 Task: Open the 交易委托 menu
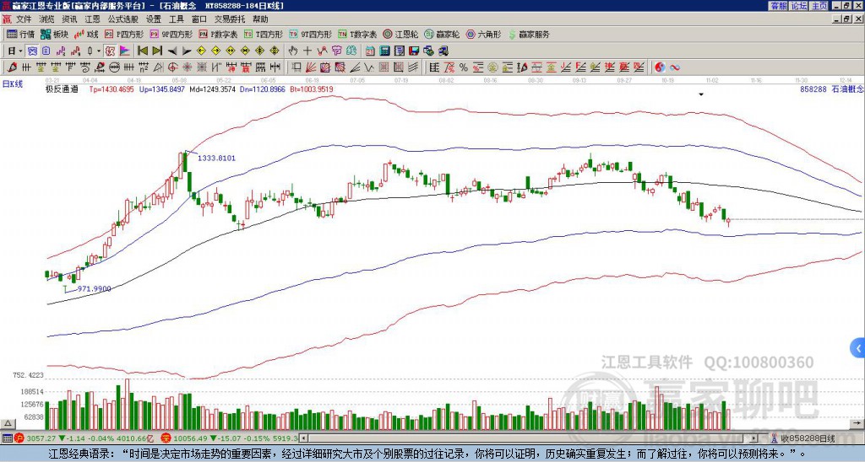[230, 19]
